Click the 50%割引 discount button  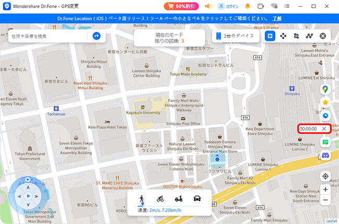181,6
